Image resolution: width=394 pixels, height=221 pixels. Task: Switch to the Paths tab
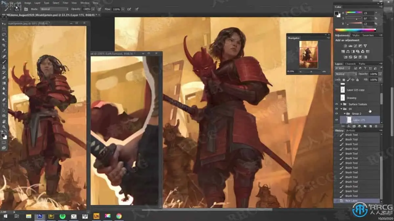[x=362, y=64]
